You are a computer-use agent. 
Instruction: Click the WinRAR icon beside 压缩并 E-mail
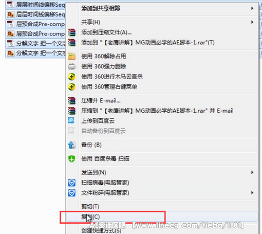tap(71, 101)
